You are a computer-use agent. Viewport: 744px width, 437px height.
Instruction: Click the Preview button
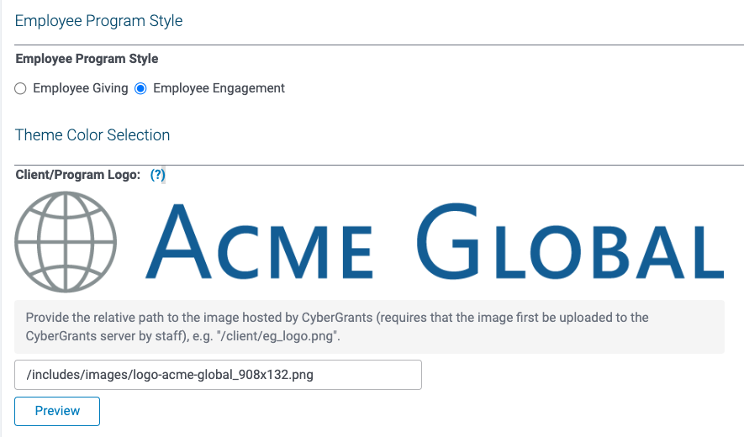(57, 411)
